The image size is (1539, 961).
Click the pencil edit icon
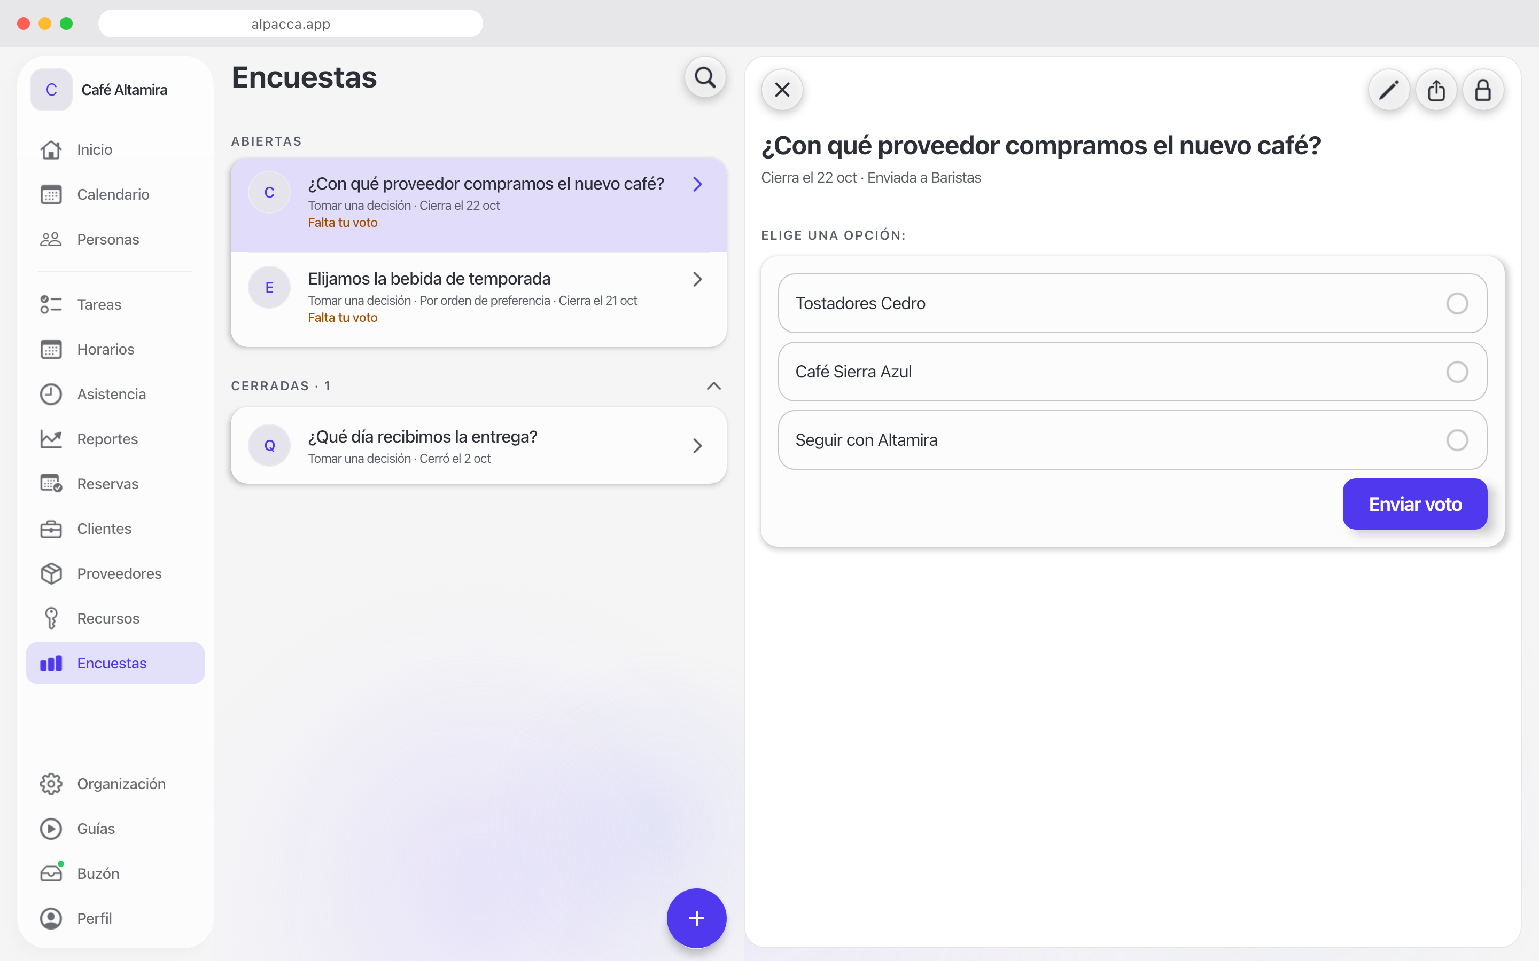point(1388,90)
